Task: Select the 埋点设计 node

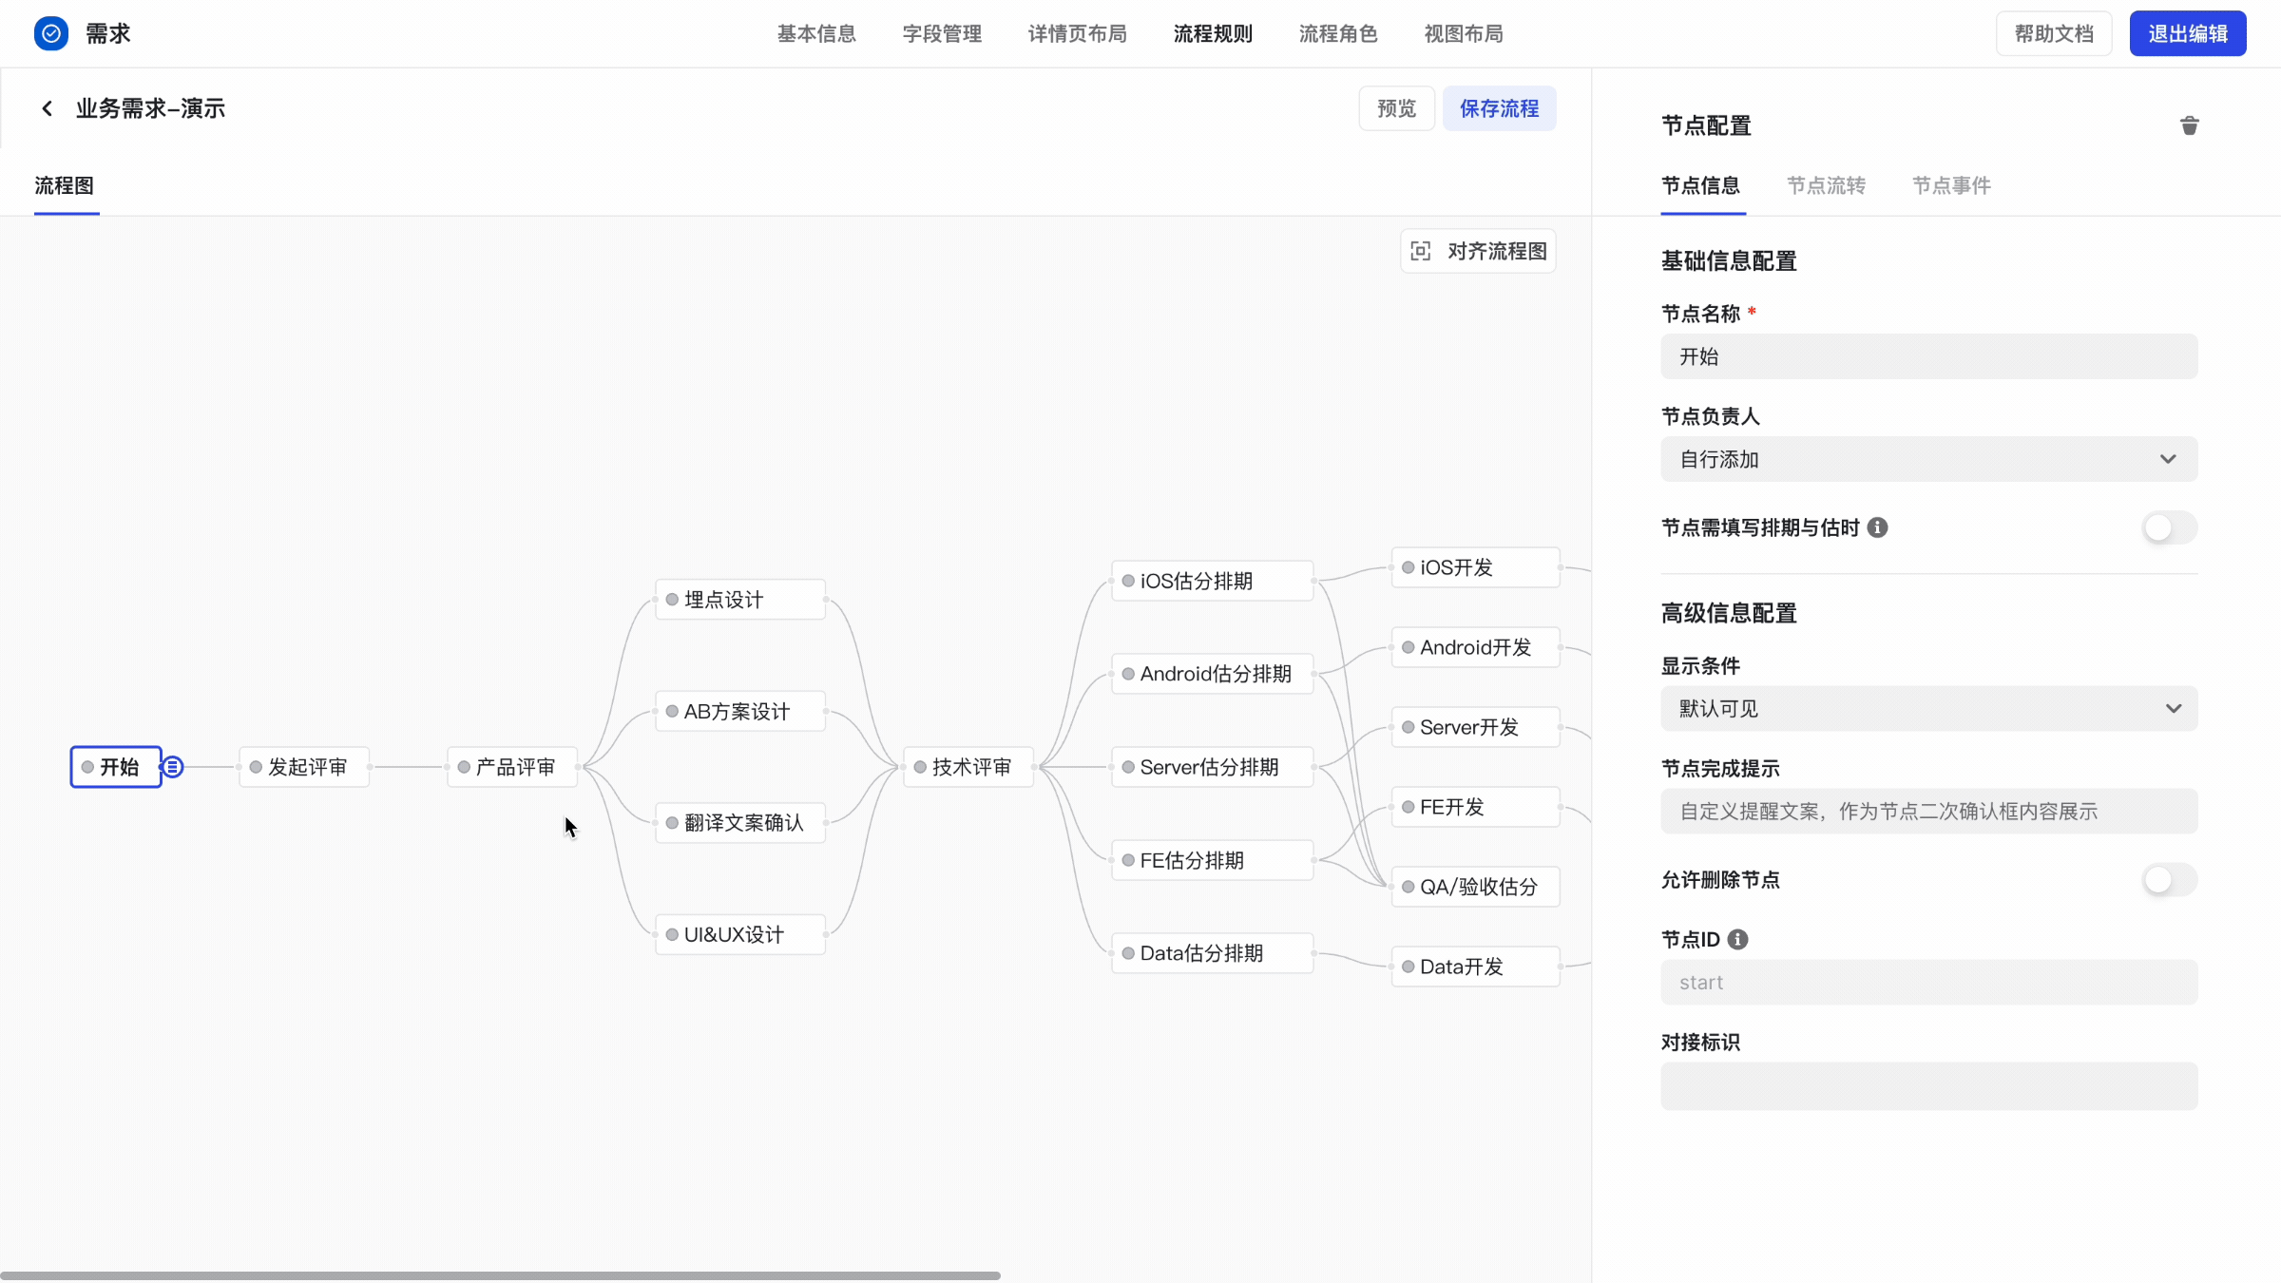Action: pyautogui.click(x=740, y=600)
